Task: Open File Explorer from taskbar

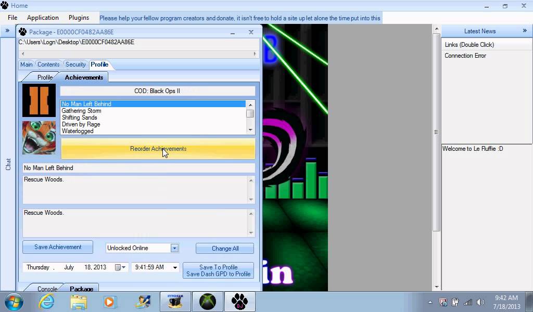Action: pyautogui.click(x=79, y=302)
